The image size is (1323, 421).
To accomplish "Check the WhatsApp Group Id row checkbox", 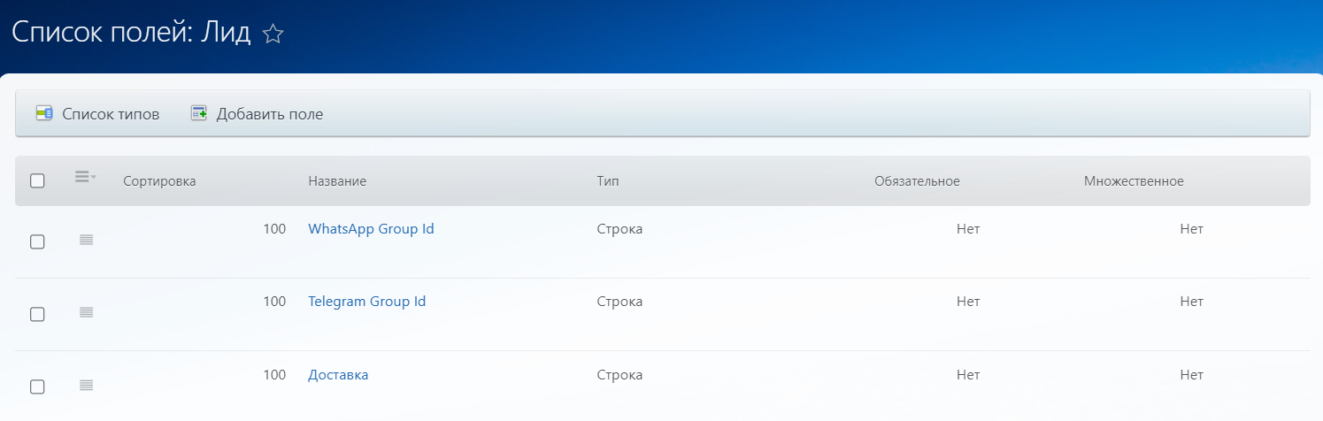I will tap(37, 241).
